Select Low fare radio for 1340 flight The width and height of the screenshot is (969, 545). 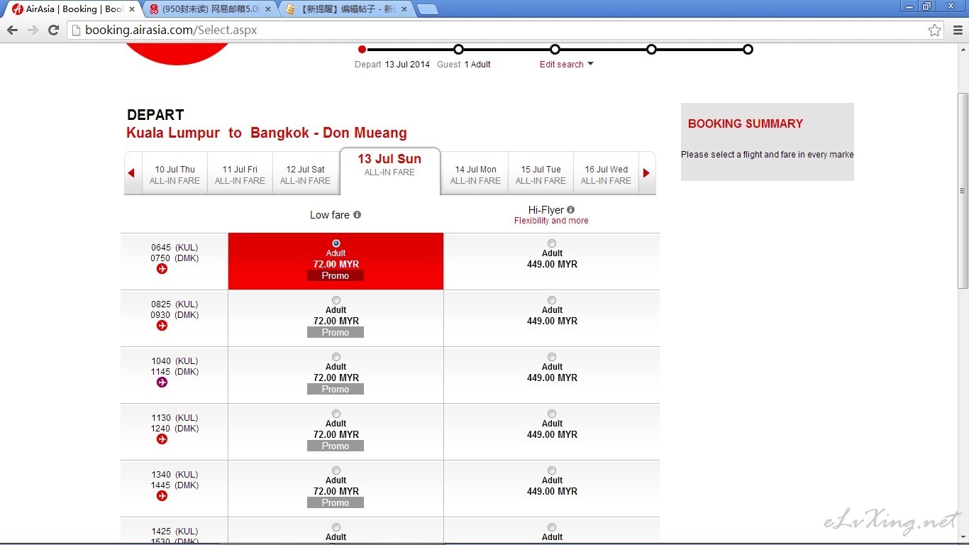point(336,470)
